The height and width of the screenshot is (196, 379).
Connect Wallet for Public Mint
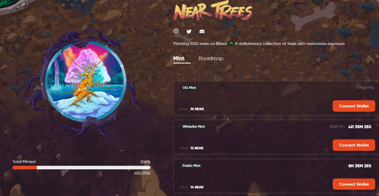point(354,184)
